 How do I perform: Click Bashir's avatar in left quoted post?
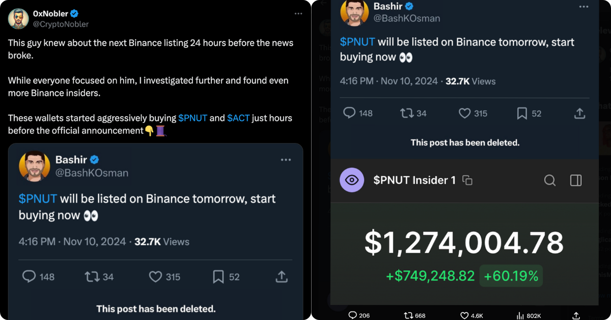35,167
